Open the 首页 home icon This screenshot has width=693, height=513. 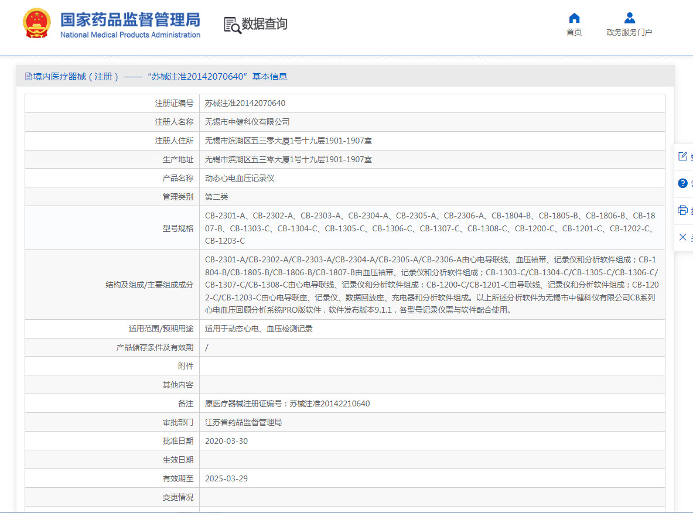coord(574,18)
